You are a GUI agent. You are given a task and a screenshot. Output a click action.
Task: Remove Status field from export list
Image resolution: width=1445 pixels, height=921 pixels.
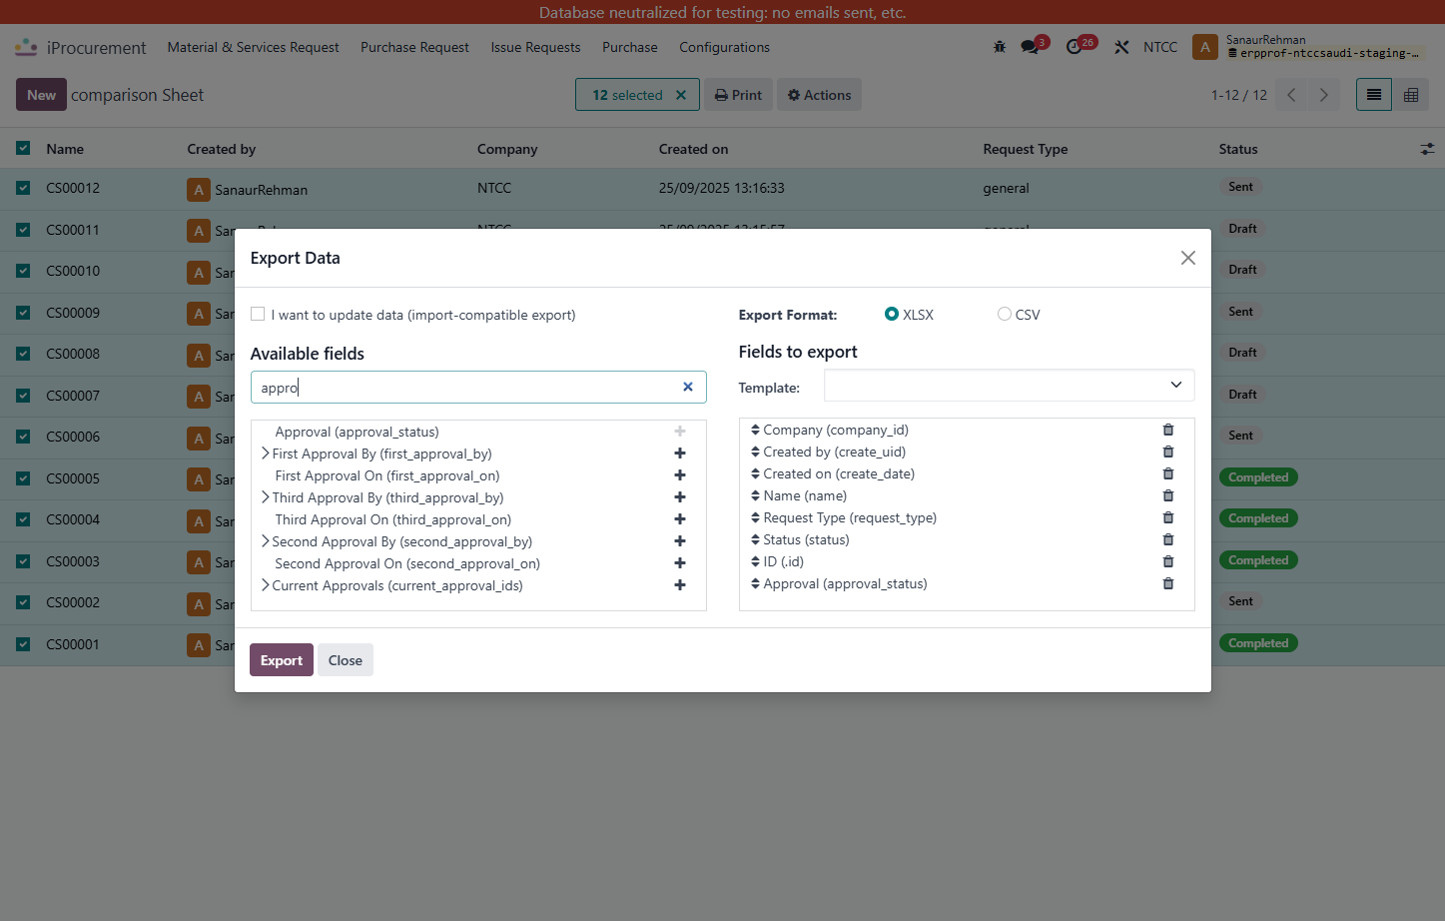click(x=1168, y=539)
